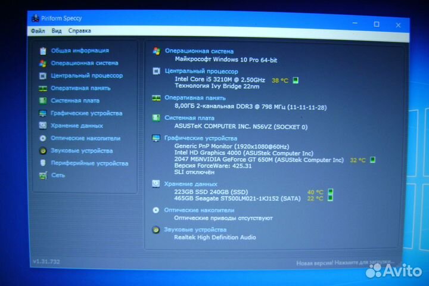
Task: Select Оперативная память in the sidebar
Action: tap(80, 88)
